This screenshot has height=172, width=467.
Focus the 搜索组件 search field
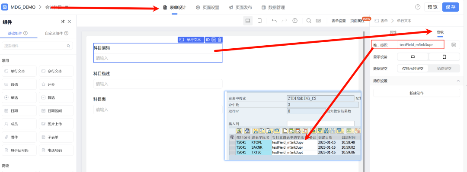37,46
